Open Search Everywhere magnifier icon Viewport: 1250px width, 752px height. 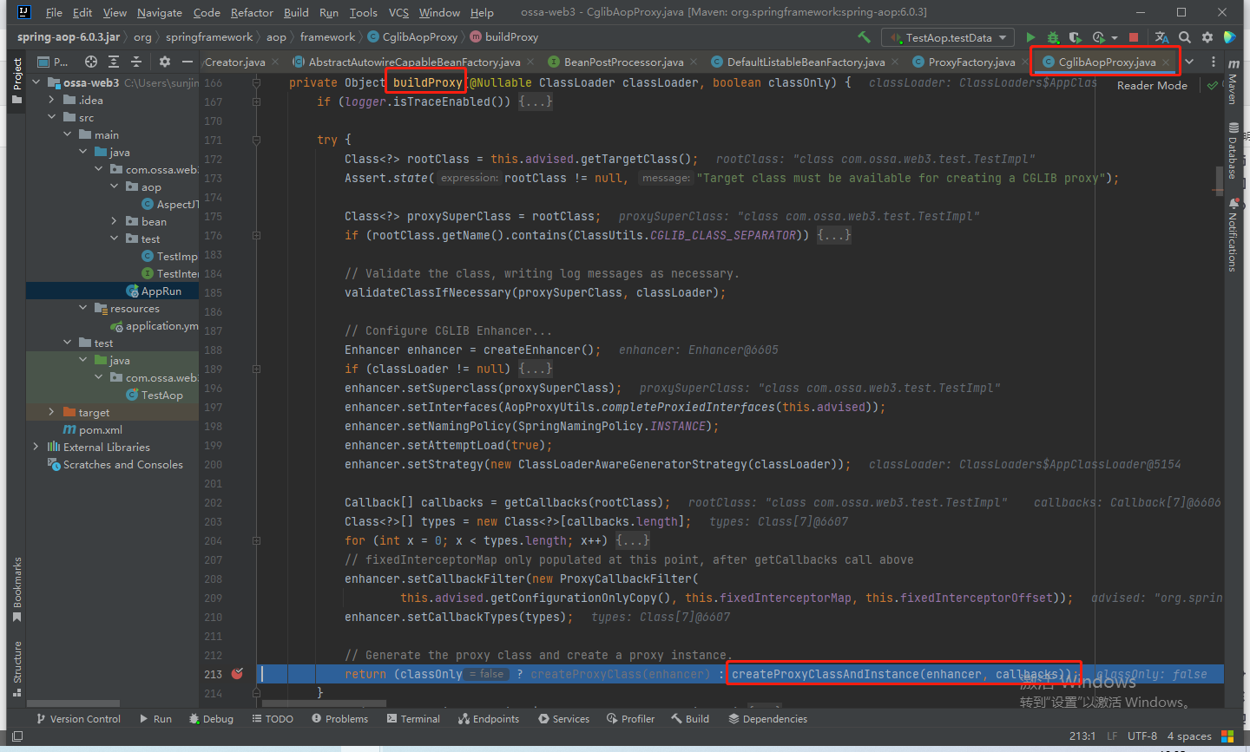1185,37
